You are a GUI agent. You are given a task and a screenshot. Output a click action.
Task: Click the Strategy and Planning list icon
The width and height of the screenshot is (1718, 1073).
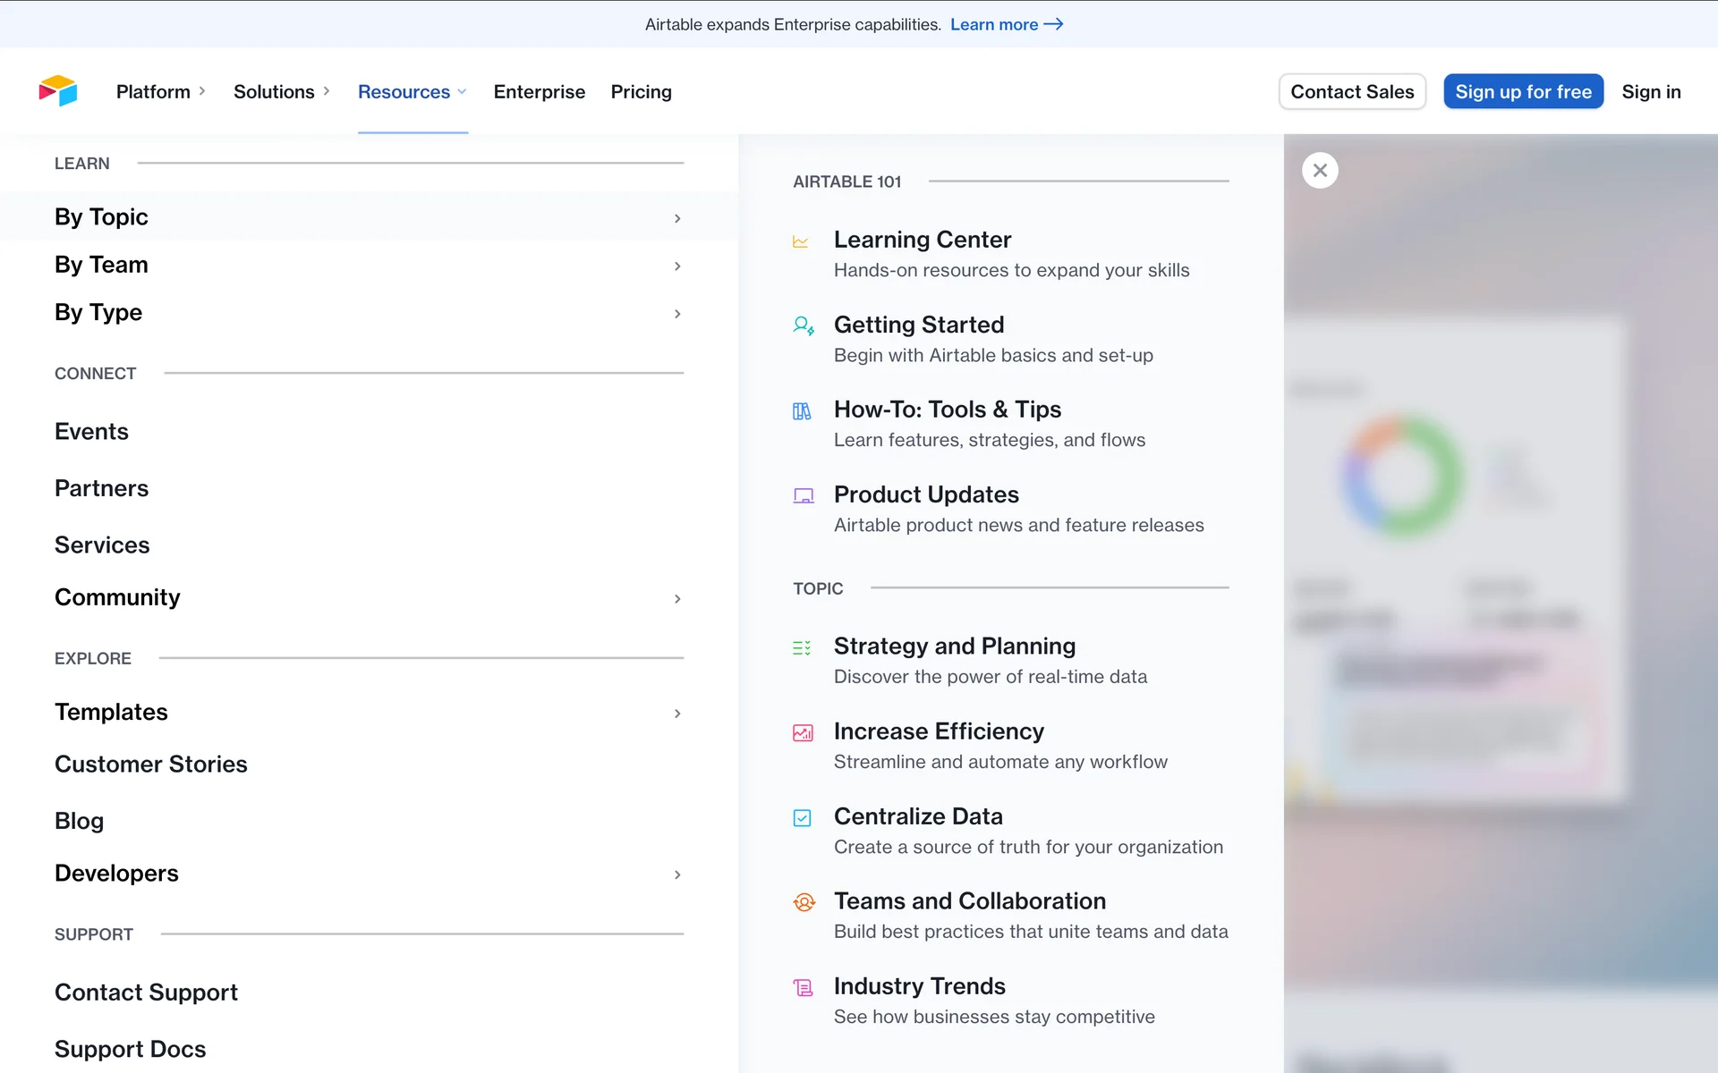(802, 647)
